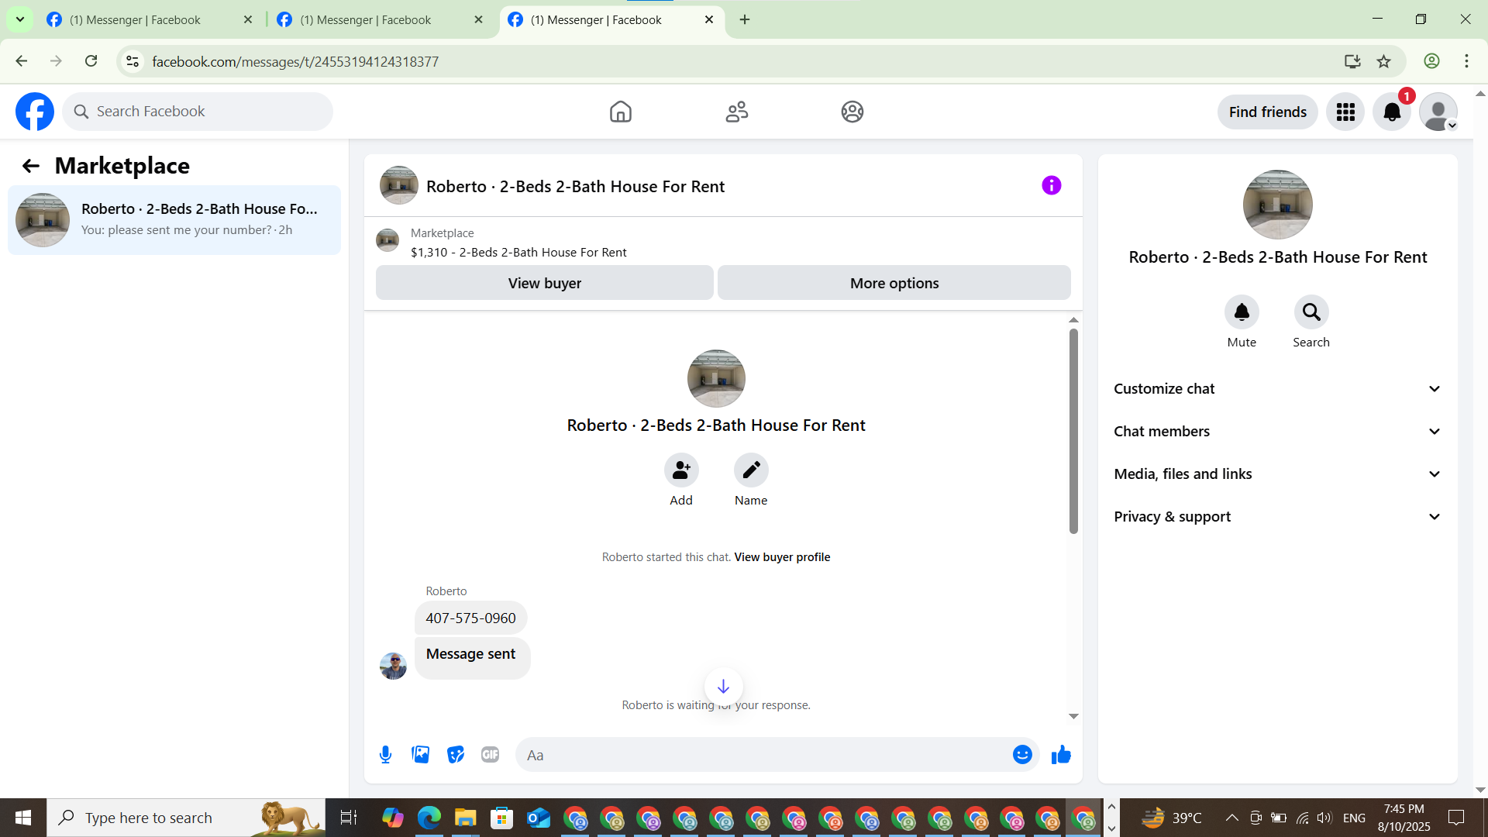Expand Customize chat section
The width and height of the screenshot is (1488, 837).
[x=1277, y=389]
